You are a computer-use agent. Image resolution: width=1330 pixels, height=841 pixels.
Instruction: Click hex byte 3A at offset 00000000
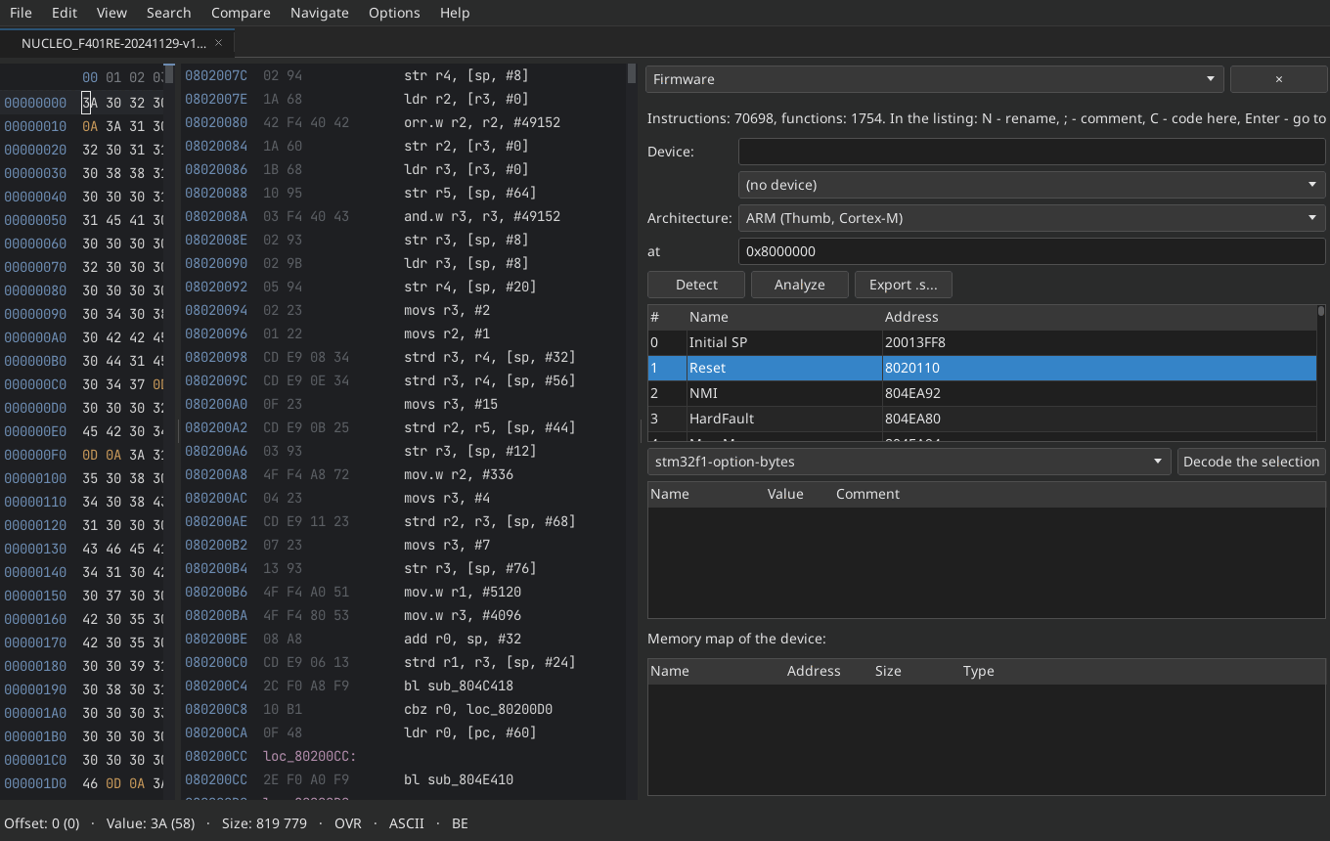pyautogui.click(x=90, y=103)
